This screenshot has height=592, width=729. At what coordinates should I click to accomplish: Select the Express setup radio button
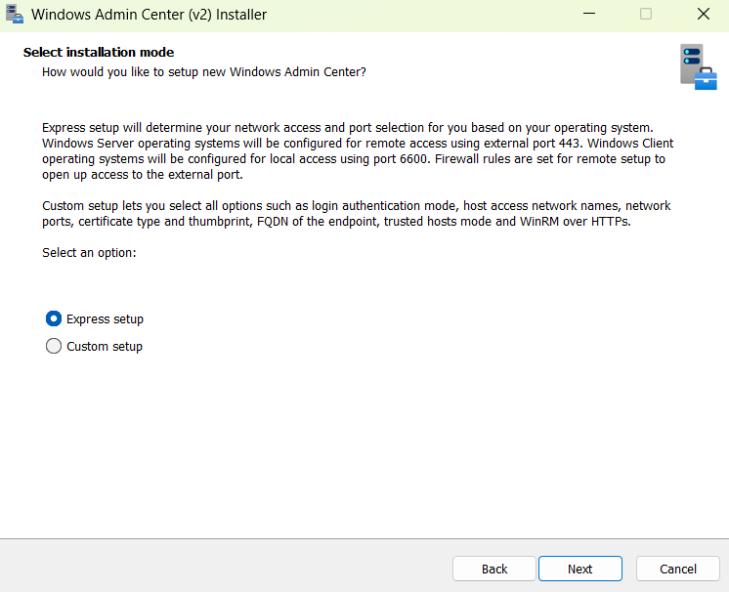tap(54, 318)
